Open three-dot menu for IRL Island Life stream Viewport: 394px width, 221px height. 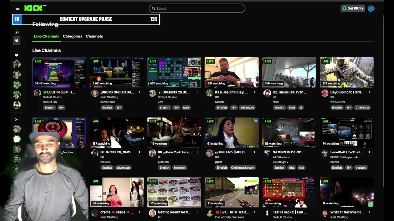coord(312,92)
